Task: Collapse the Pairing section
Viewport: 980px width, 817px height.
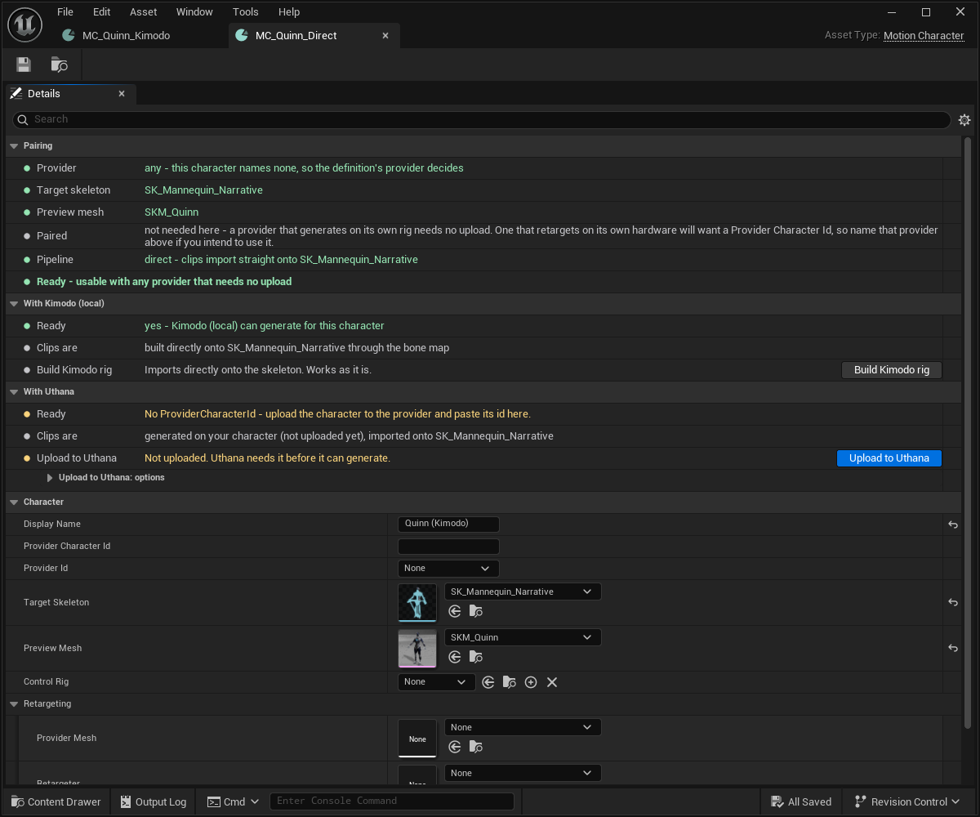Action: click(14, 146)
